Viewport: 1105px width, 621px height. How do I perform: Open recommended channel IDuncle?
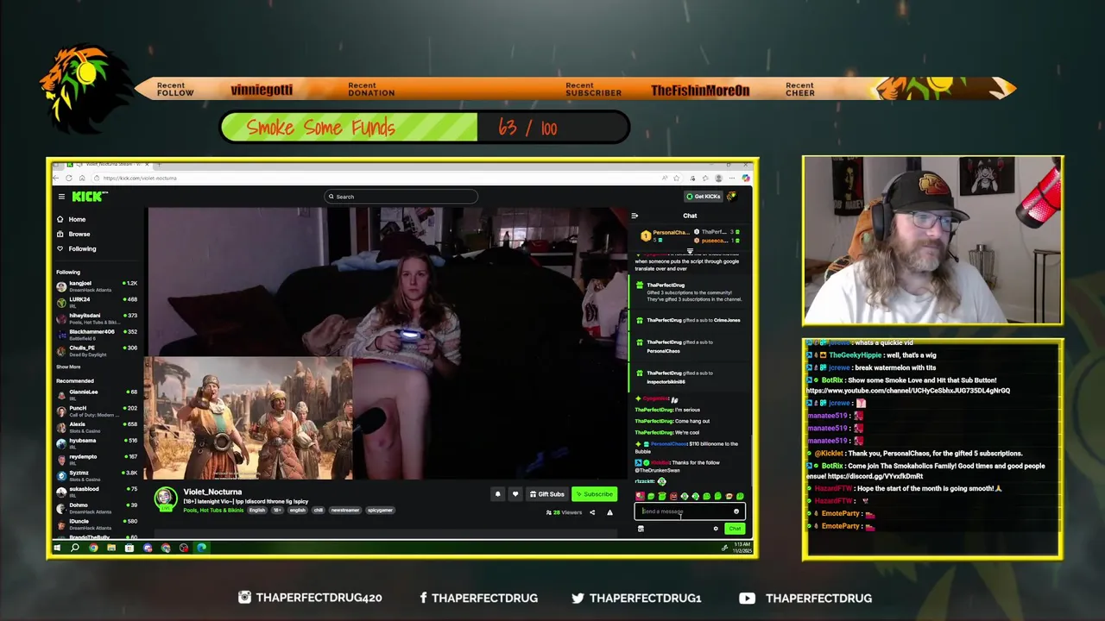97,523
